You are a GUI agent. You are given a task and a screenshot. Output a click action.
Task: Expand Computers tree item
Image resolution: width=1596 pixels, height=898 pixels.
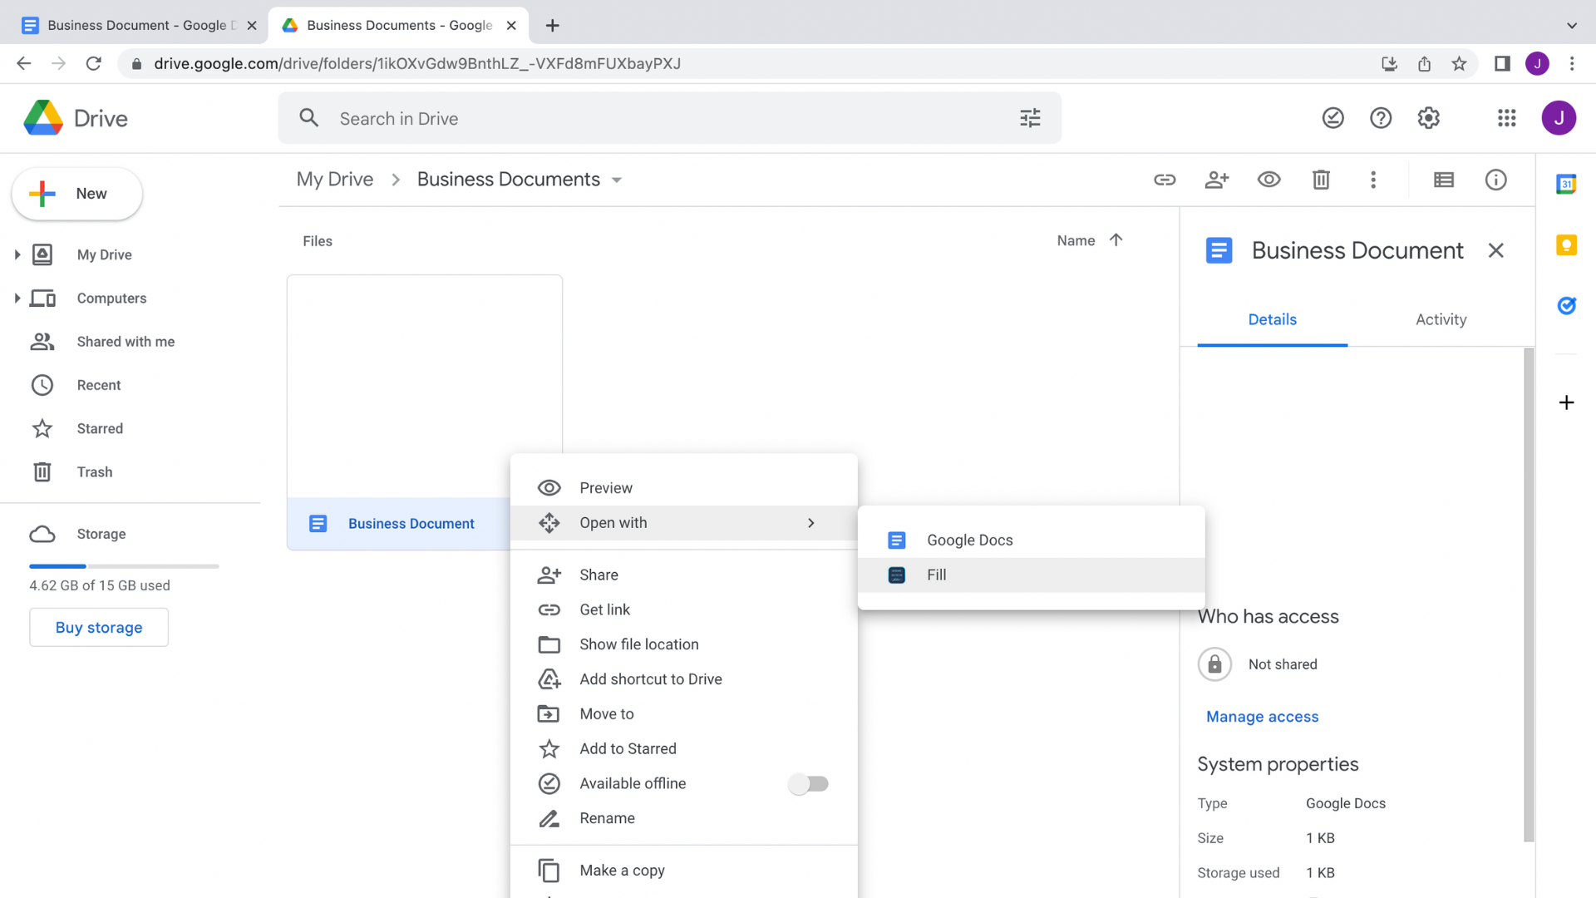click(x=17, y=297)
